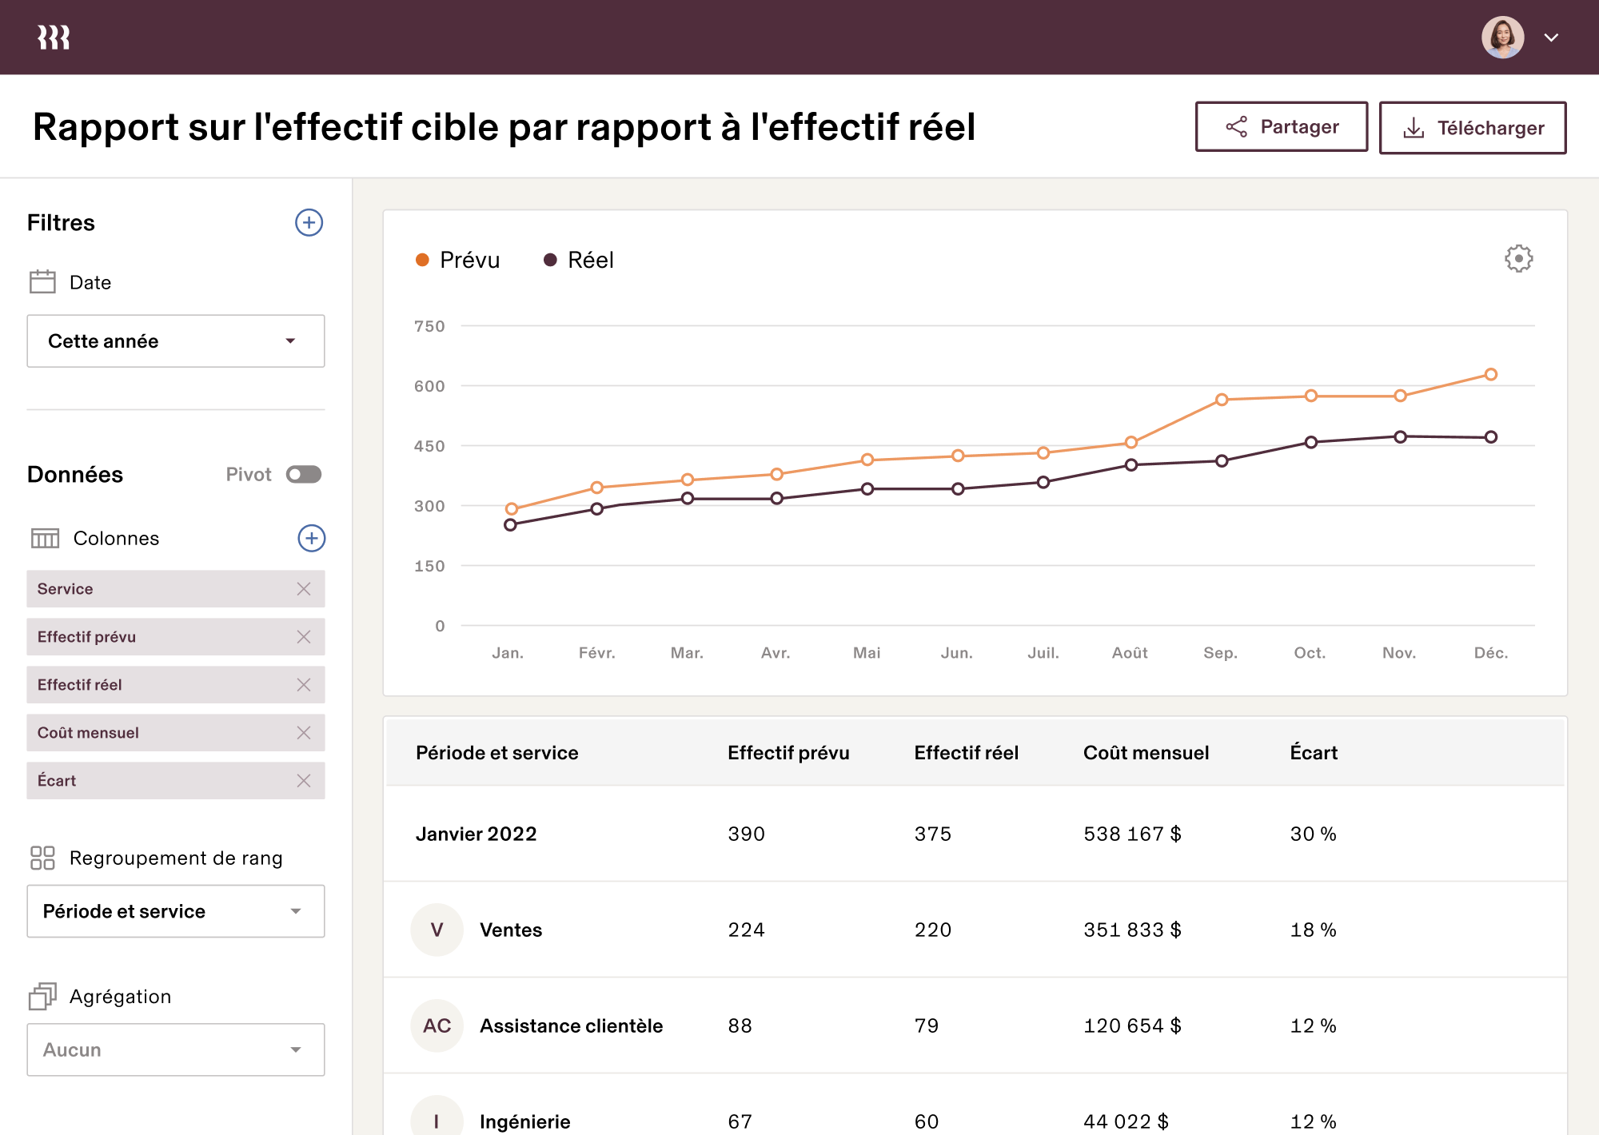Click the Agrégation layers icon
The image size is (1599, 1135).
[x=42, y=996]
